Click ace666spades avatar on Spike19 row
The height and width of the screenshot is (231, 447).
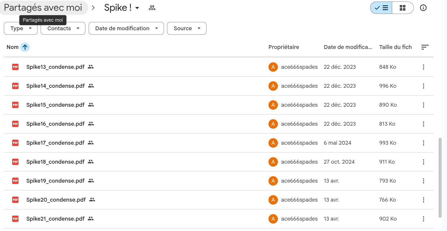[273, 181]
